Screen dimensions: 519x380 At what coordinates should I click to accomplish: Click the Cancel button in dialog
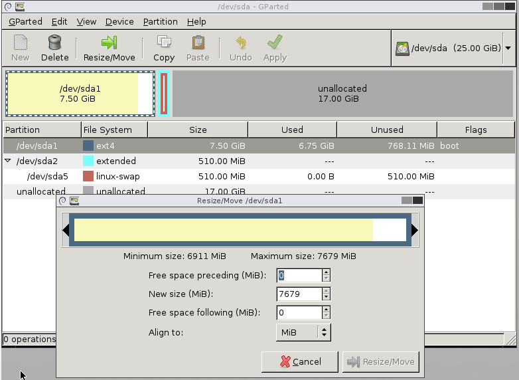click(x=300, y=362)
